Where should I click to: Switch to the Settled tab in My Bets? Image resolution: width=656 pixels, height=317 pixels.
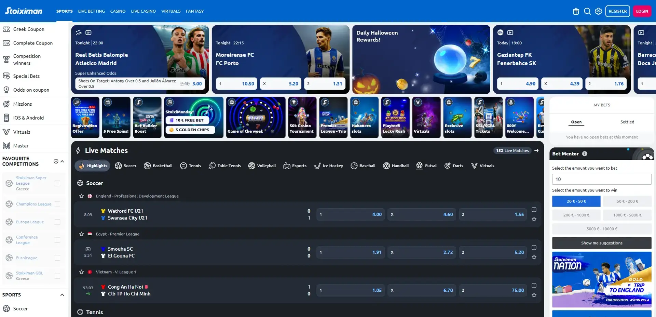(x=627, y=122)
